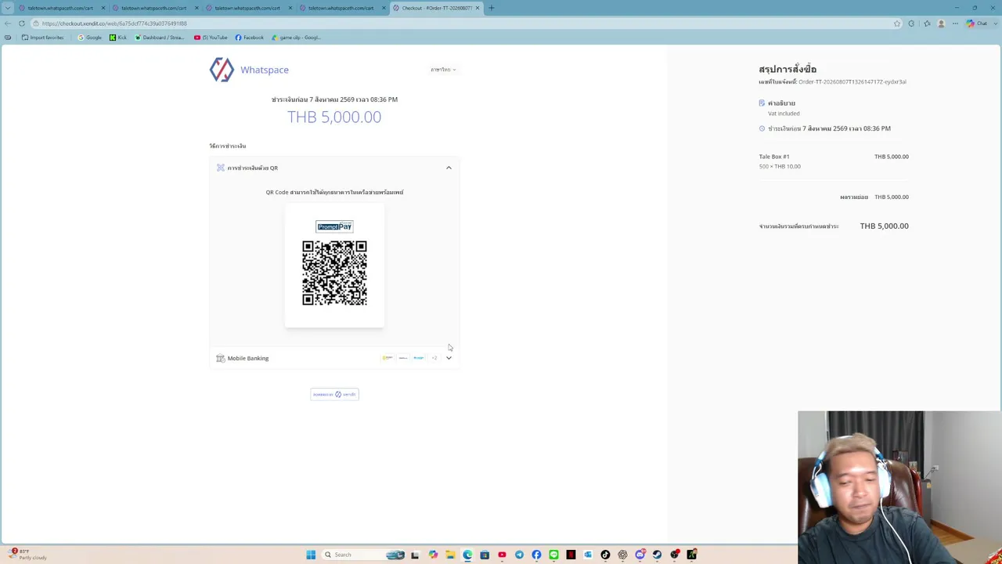
Task: Open Discord from the taskbar
Action: click(x=640, y=555)
